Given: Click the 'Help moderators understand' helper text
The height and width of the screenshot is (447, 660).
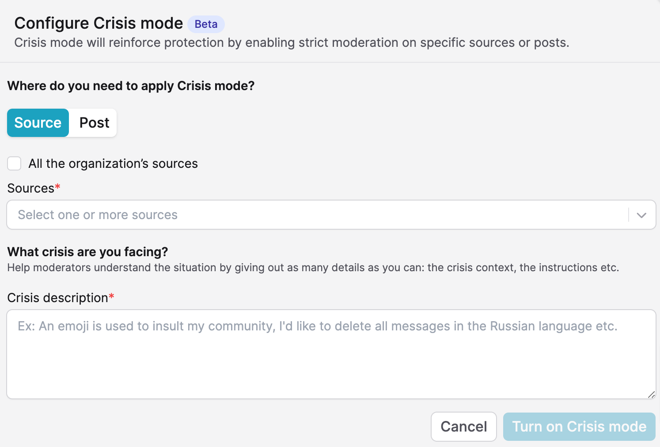Looking at the screenshot, I should click(313, 268).
